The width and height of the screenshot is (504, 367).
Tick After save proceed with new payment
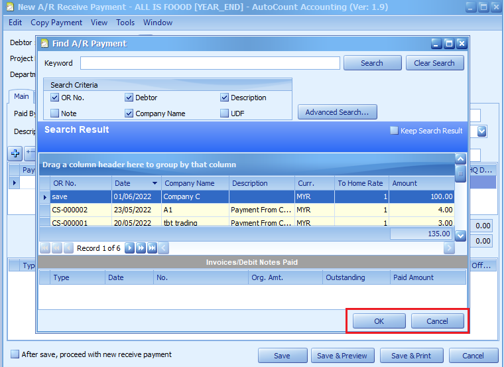tap(15, 354)
